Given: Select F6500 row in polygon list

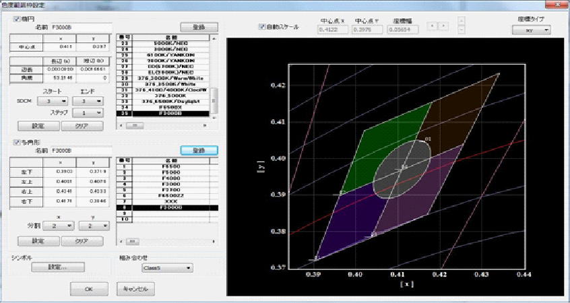Looking at the screenshot, I should pyautogui.click(x=167, y=167).
